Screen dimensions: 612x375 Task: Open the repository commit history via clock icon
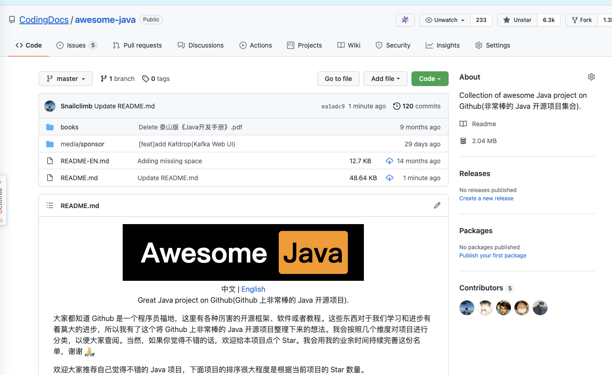pos(396,106)
